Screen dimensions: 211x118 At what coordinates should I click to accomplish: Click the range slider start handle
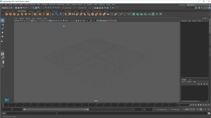[x=24, y=109]
